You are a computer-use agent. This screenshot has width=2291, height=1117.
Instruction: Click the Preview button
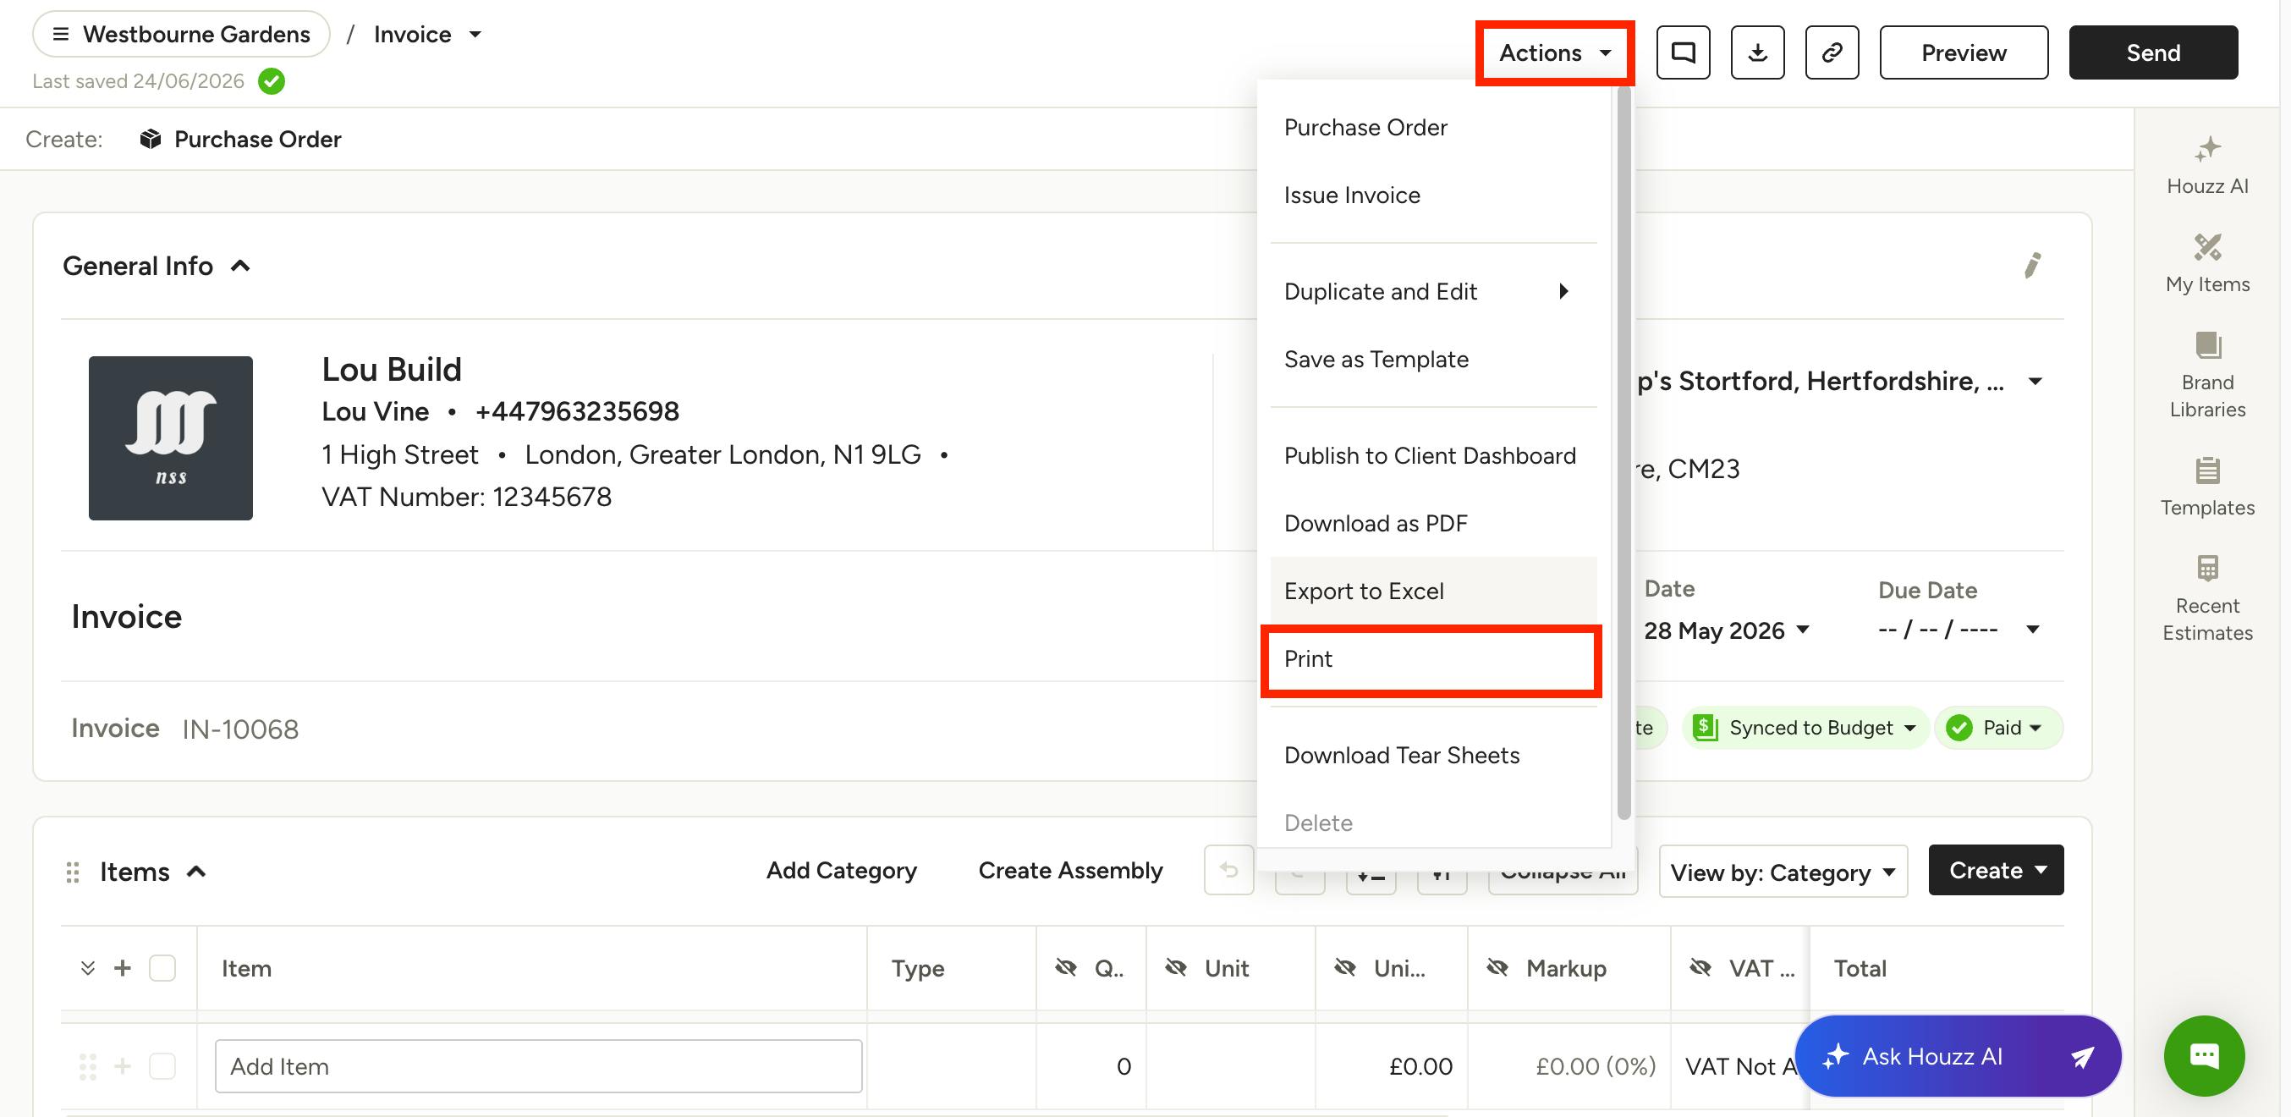pos(1963,52)
